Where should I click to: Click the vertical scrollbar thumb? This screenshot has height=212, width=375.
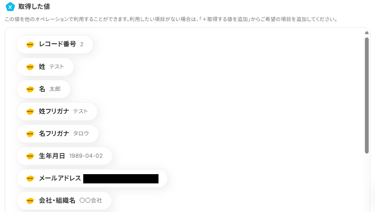tap(367, 95)
